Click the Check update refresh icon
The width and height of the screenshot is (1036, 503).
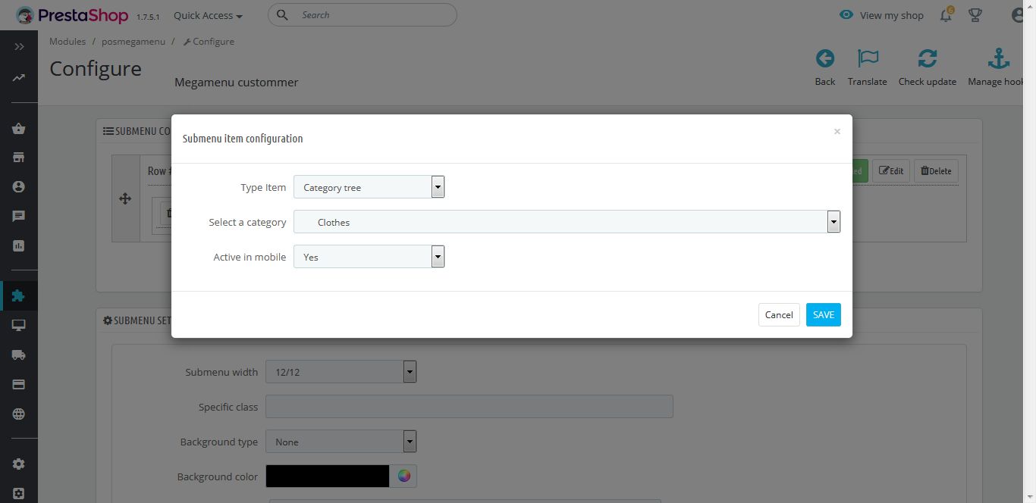click(927, 59)
